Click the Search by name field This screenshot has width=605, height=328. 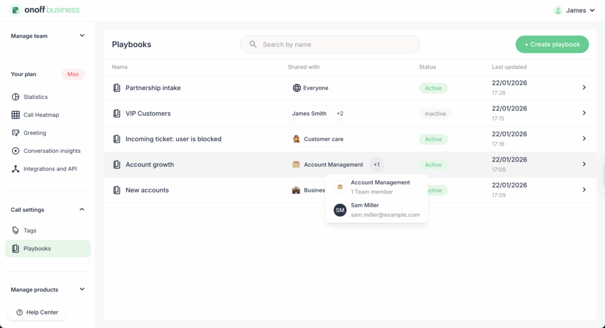coord(330,44)
